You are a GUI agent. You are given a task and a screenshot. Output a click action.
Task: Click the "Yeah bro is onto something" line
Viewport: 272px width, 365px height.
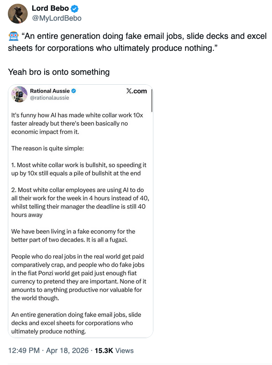pos(59,72)
